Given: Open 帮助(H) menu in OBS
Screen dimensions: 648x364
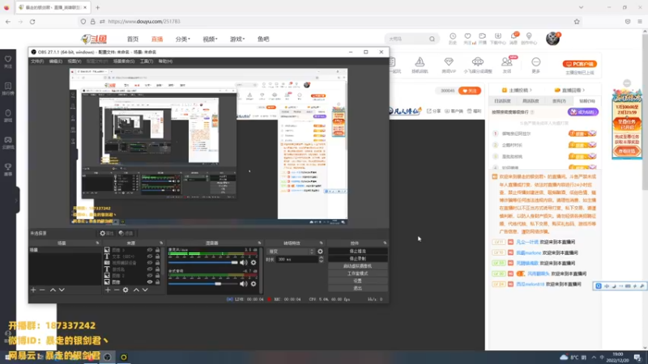Looking at the screenshot, I should point(165,61).
